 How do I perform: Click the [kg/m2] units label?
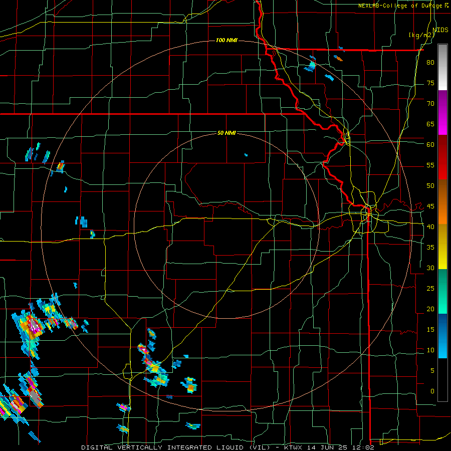(x=421, y=35)
